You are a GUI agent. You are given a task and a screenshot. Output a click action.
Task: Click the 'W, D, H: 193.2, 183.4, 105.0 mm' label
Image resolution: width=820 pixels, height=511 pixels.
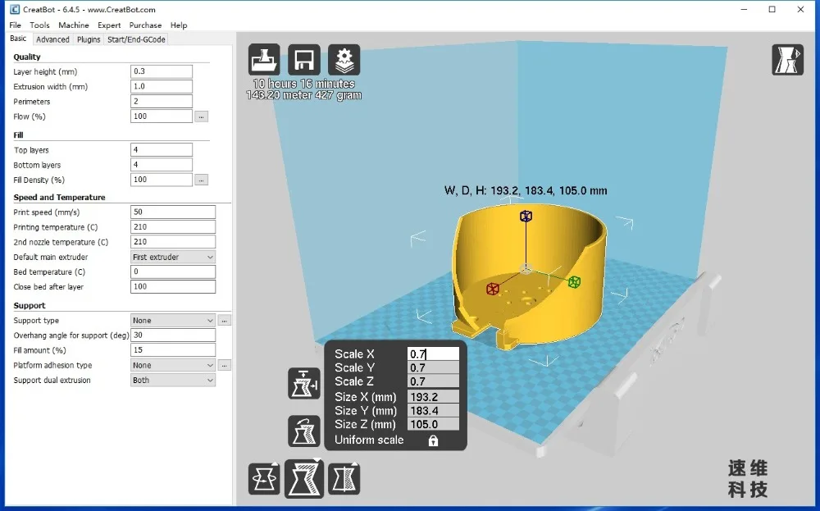[x=526, y=190]
